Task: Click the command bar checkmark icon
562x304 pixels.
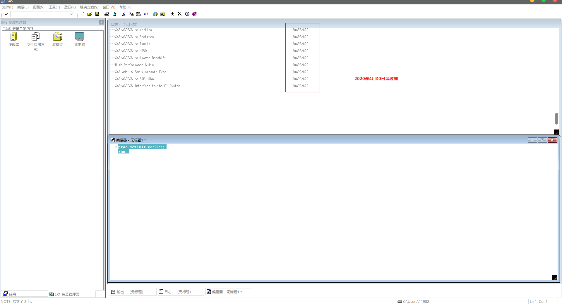Action: (6, 14)
